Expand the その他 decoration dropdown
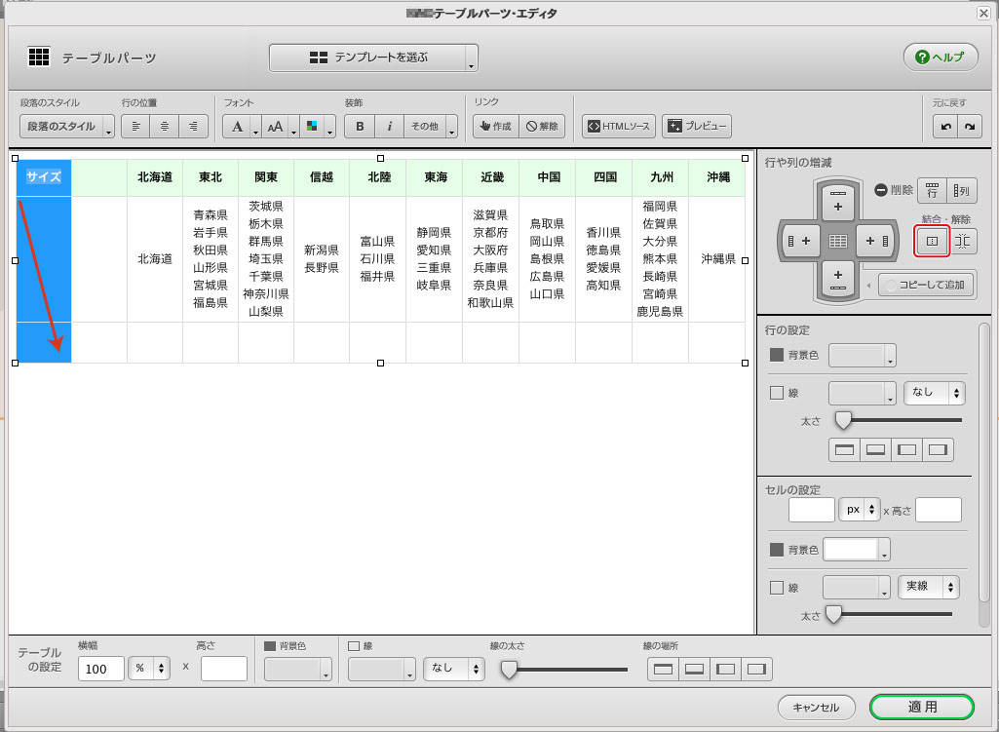Image resolution: width=999 pixels, height=732 pixels. 431,126
